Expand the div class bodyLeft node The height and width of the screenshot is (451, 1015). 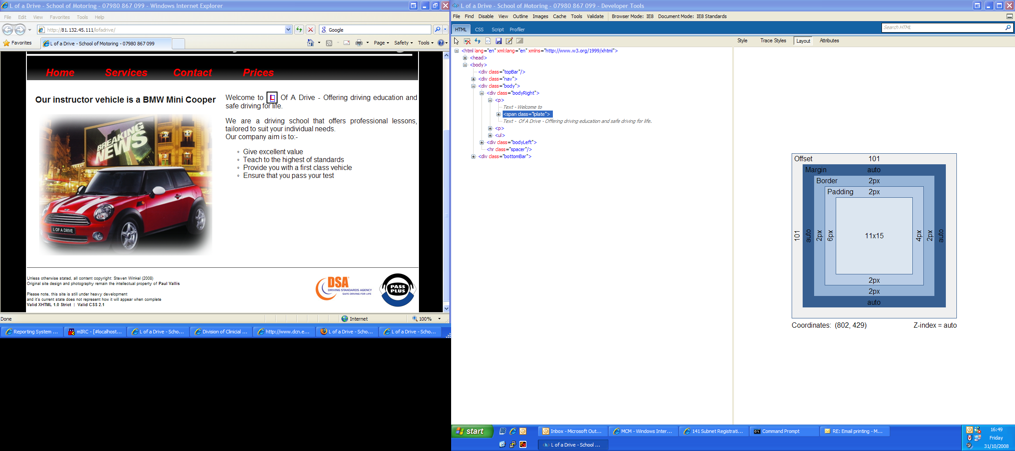482,142
